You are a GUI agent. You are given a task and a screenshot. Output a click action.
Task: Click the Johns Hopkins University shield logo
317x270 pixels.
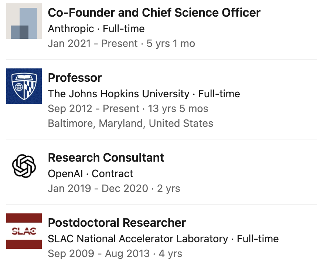tap(24, 86)
